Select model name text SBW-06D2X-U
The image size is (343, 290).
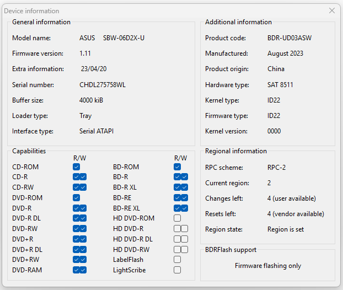tap(124, 38)
